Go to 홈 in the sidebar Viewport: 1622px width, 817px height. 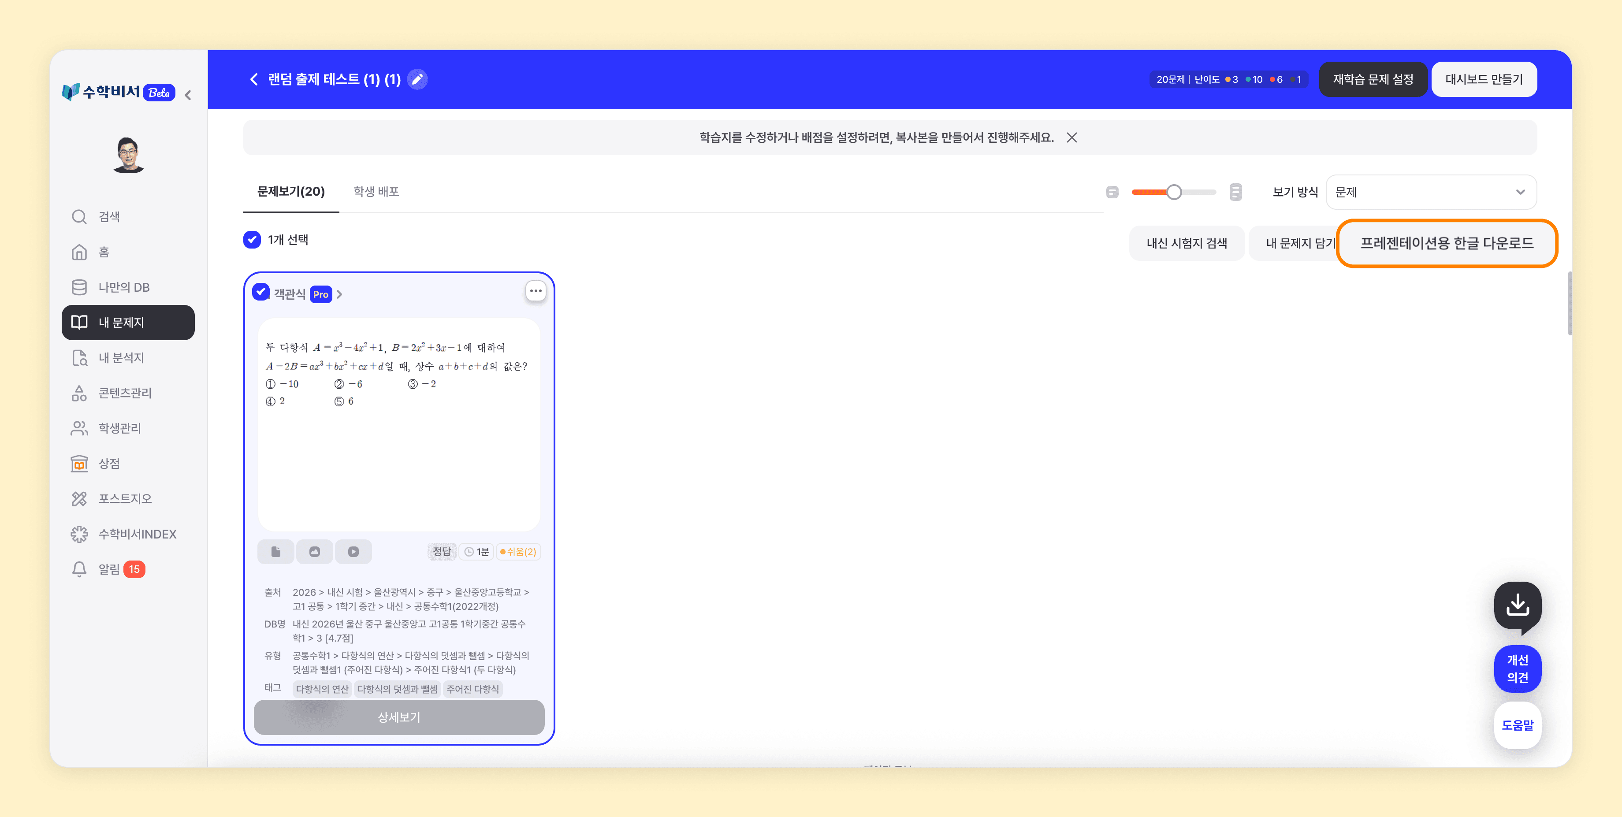[128, 252]
